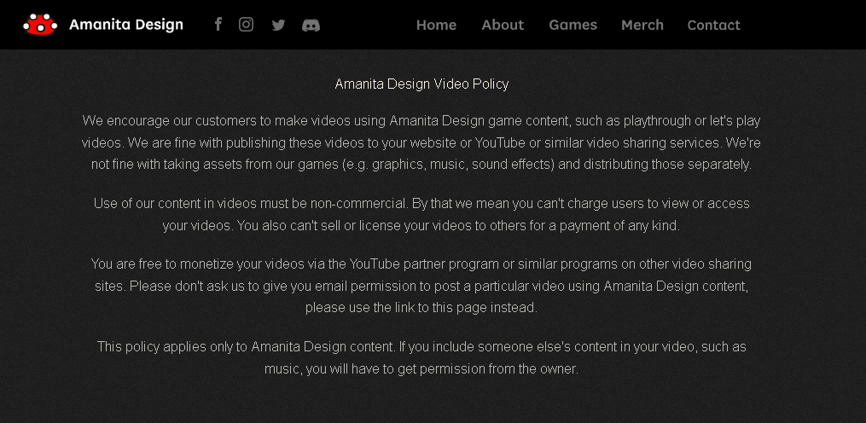Click the paragraph starting "We encourage our customers"
Image resolution: width=866 pixels, height=423 pixels.
click(x=421, y=142)
